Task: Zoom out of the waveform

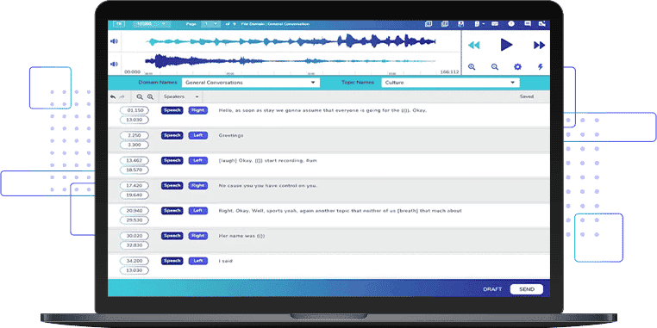Action: (495, 66)
